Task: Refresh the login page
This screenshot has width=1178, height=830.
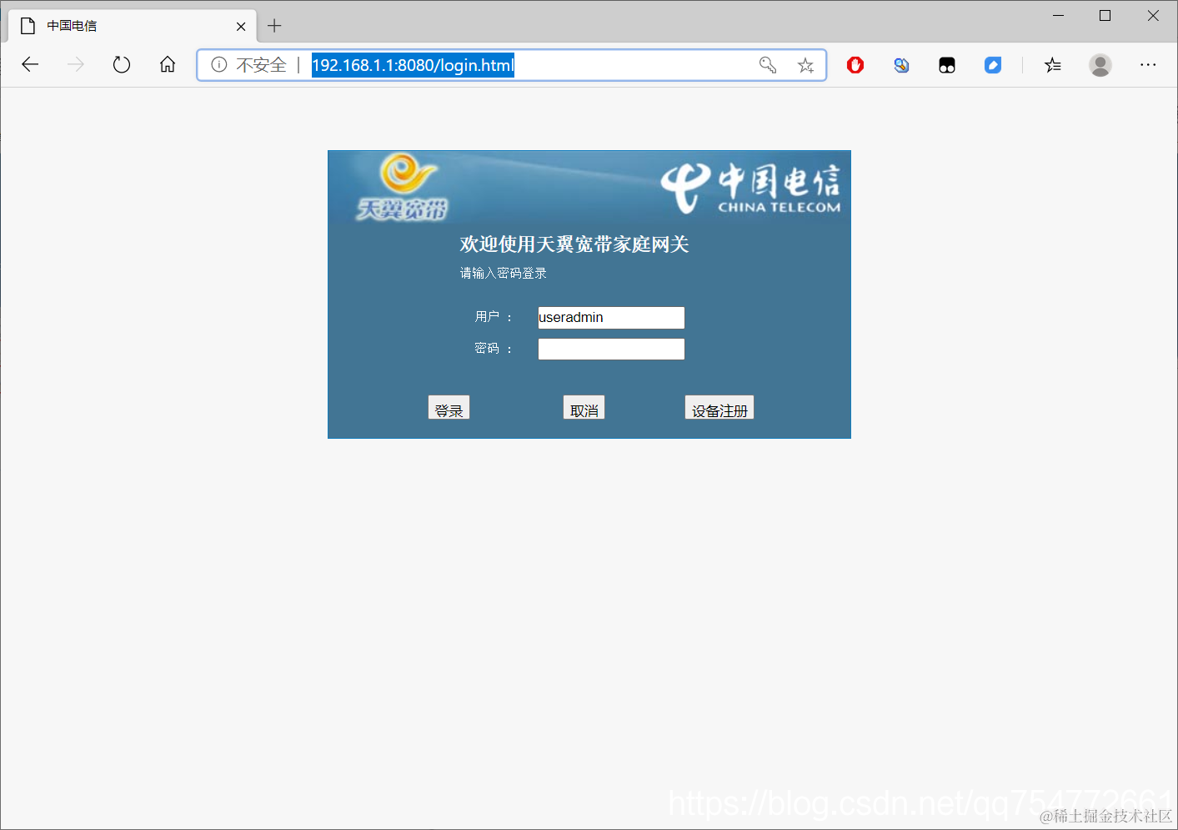Action: point(122,64)
